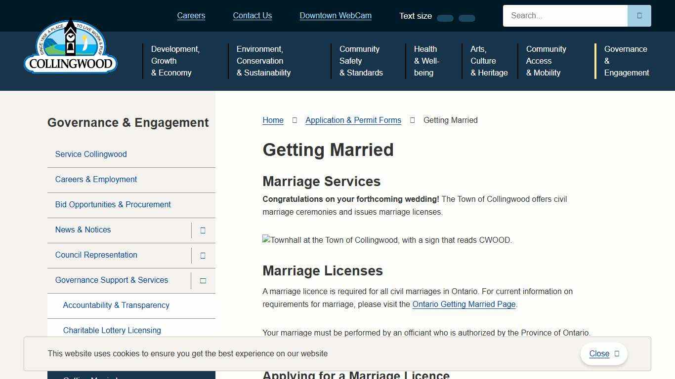Open the Governance & Engagement menu
This screenshot has width=675, height=379.
627,61
